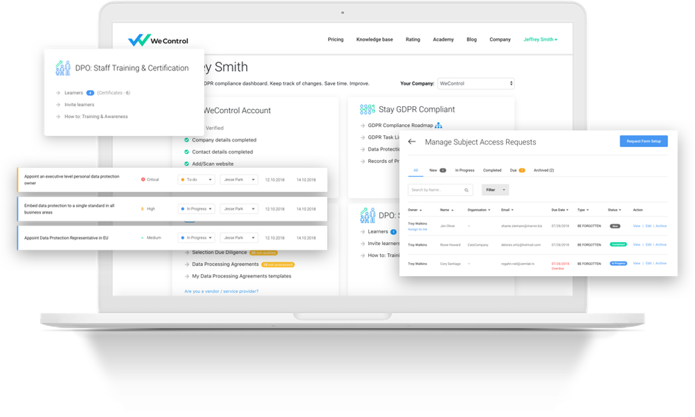This screenshot has width=695, height=417.
Task: Click the Request Form Setup button
Action: [644, 142]
